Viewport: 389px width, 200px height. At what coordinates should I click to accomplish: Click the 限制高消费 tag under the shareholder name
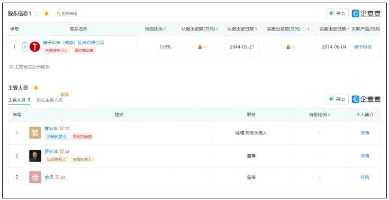point(84,51)
